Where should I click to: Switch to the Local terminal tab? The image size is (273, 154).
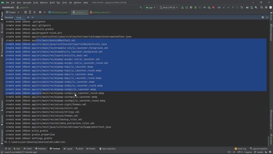point(20,18)
